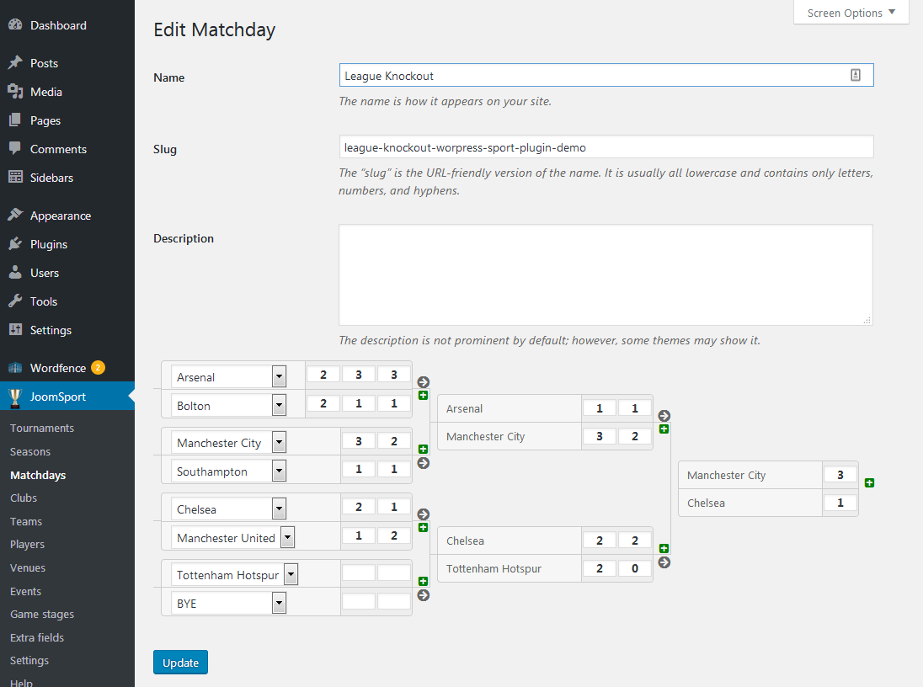
Task: Click the Media library icon
Action: tap(15, 91)
